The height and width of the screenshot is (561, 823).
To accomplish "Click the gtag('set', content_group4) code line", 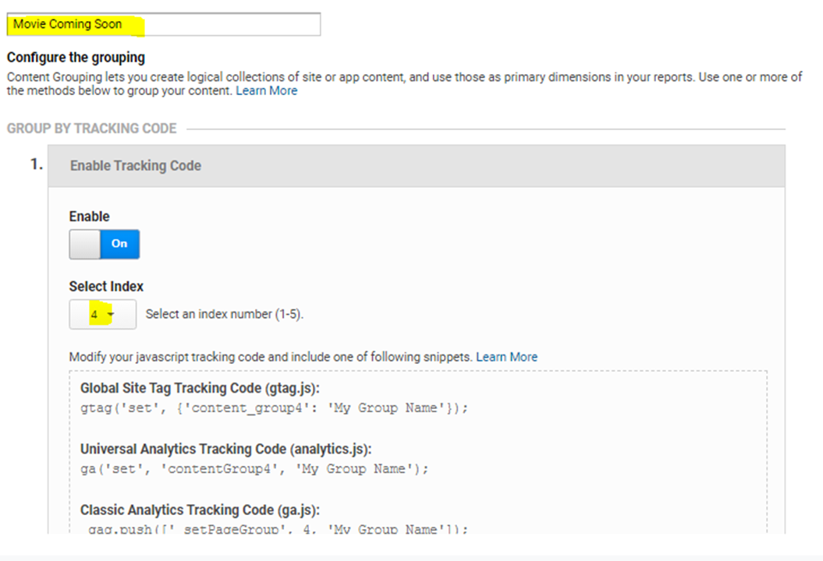I will [x=274, y=408].
